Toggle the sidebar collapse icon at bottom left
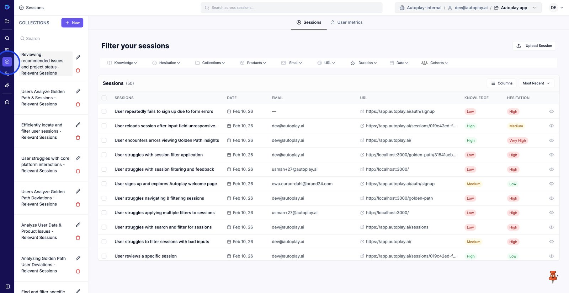Screen dimensions: 569x293 coord(7,286)
